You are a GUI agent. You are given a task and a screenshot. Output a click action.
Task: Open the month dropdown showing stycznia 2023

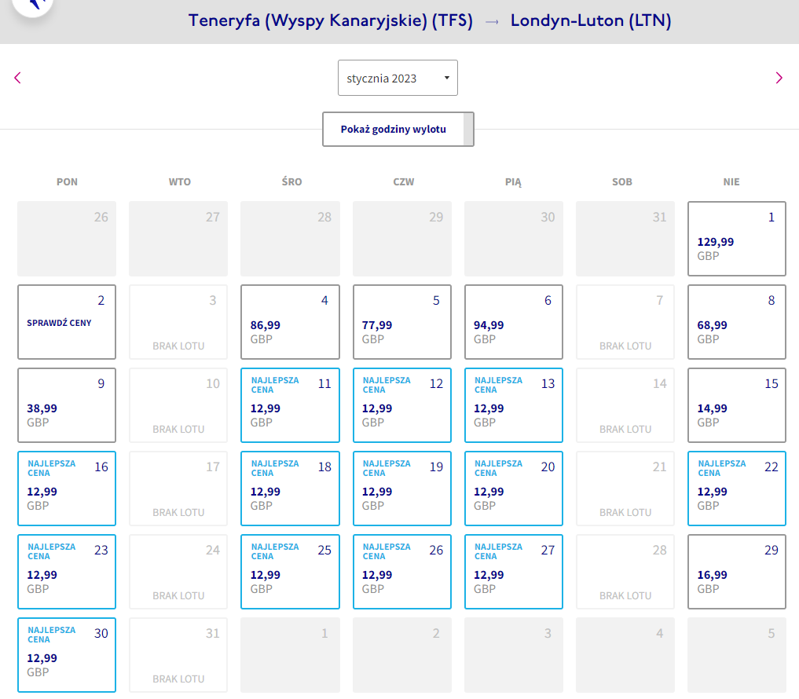(398, 78)
